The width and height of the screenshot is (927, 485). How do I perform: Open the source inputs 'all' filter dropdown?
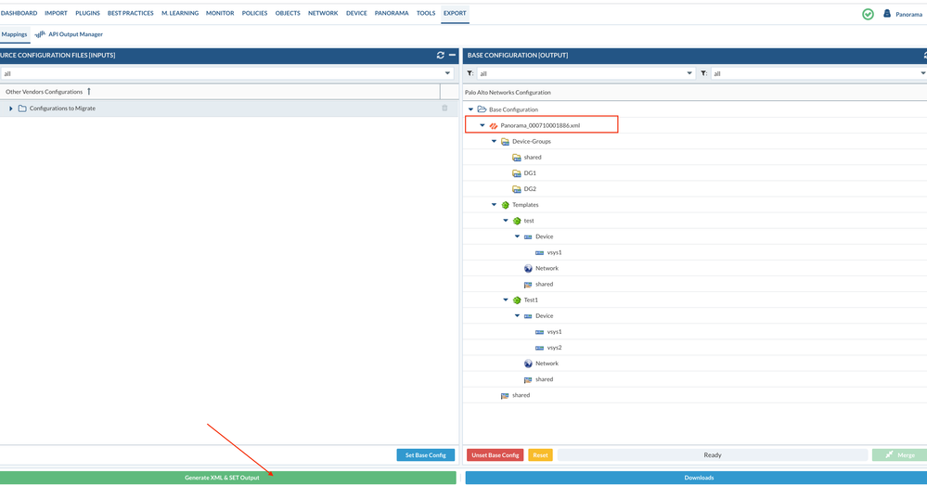pos(447,73)
